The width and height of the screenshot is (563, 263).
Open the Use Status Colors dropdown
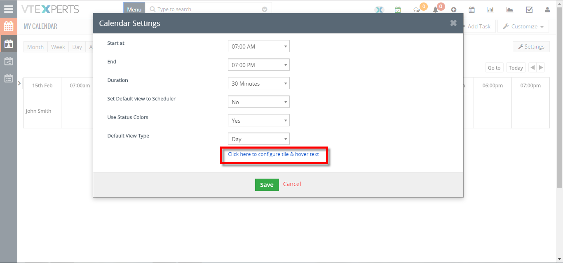259,120
